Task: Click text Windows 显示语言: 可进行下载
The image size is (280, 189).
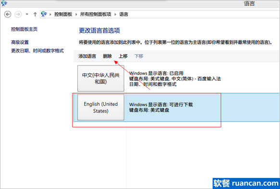Action: pyautogui.click(x=161, y=104)
